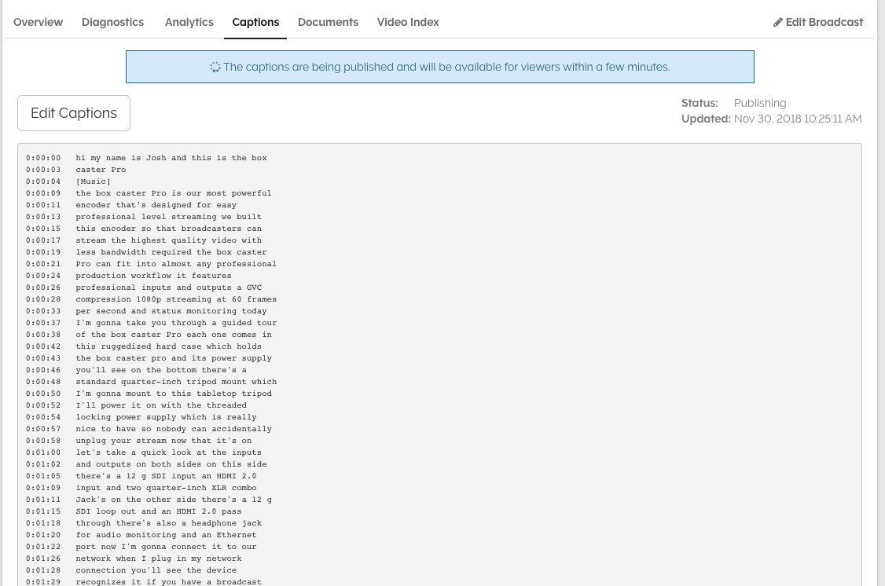
Task: Click the captions being published banner message
Action: (446, 68)
